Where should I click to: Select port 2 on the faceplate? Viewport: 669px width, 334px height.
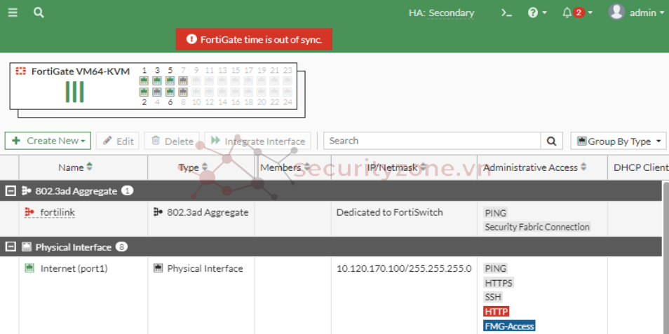coord(144,92)
